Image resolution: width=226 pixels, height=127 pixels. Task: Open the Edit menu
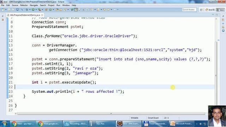[x=8, y=5]
